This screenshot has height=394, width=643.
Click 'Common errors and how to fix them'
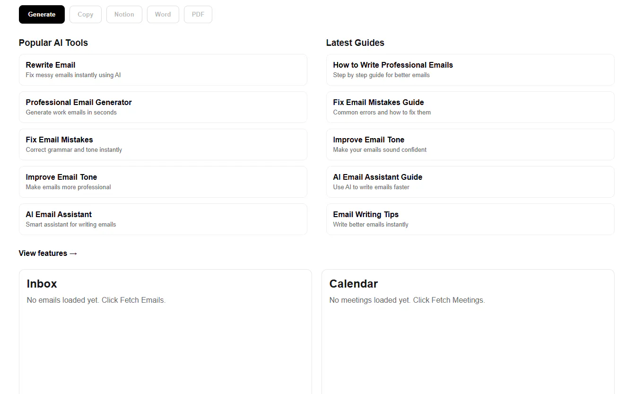tap(382, 112)
